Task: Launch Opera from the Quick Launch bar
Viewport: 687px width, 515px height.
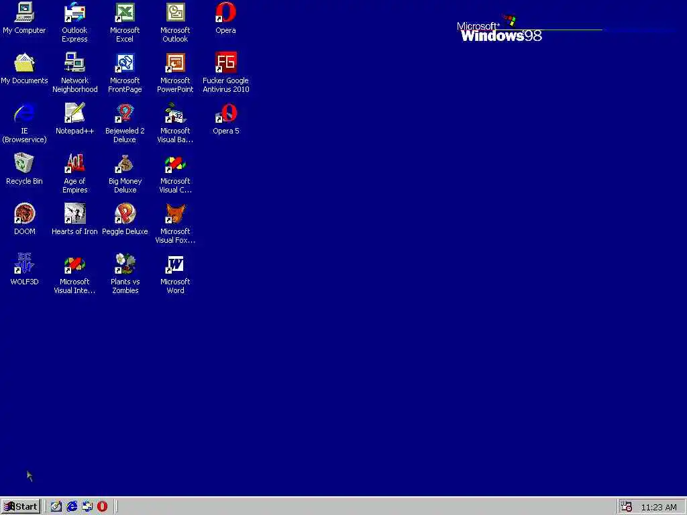Action: (x=102, y=506)
